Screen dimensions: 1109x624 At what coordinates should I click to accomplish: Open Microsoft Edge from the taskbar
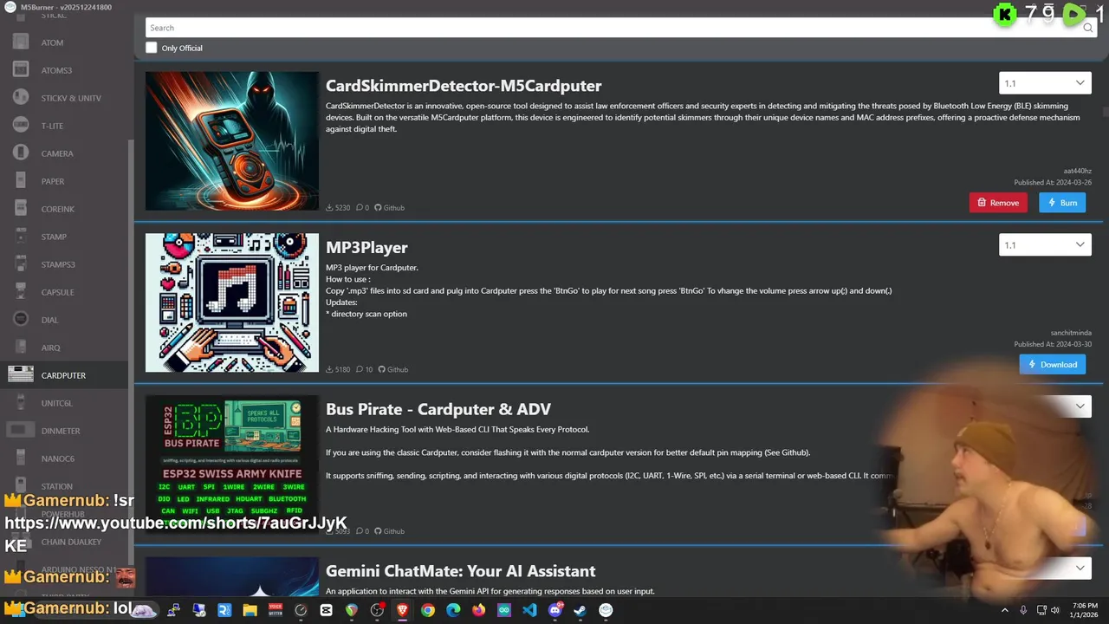(x=453, y=610)
